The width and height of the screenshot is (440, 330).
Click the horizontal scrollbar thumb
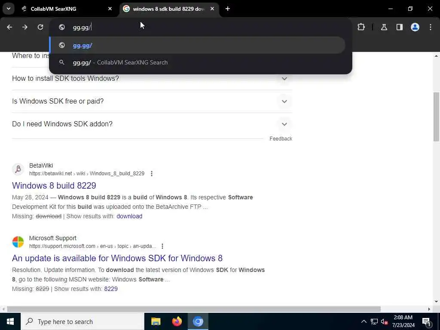pyautogui.click(x=194, y=309)
